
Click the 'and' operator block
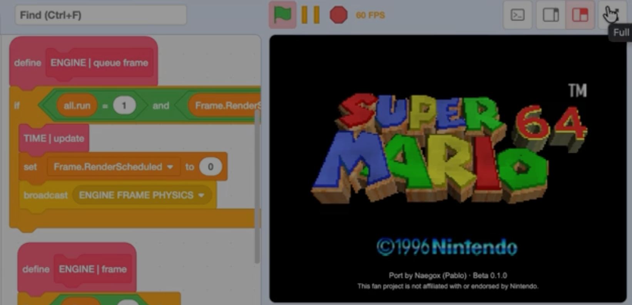pyautogui.click(x=161, y=106)
